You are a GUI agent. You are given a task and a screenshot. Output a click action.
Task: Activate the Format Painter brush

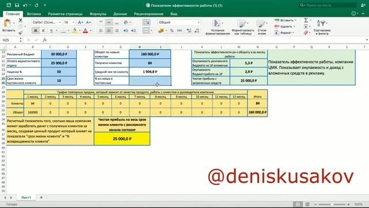coord(21,32)
